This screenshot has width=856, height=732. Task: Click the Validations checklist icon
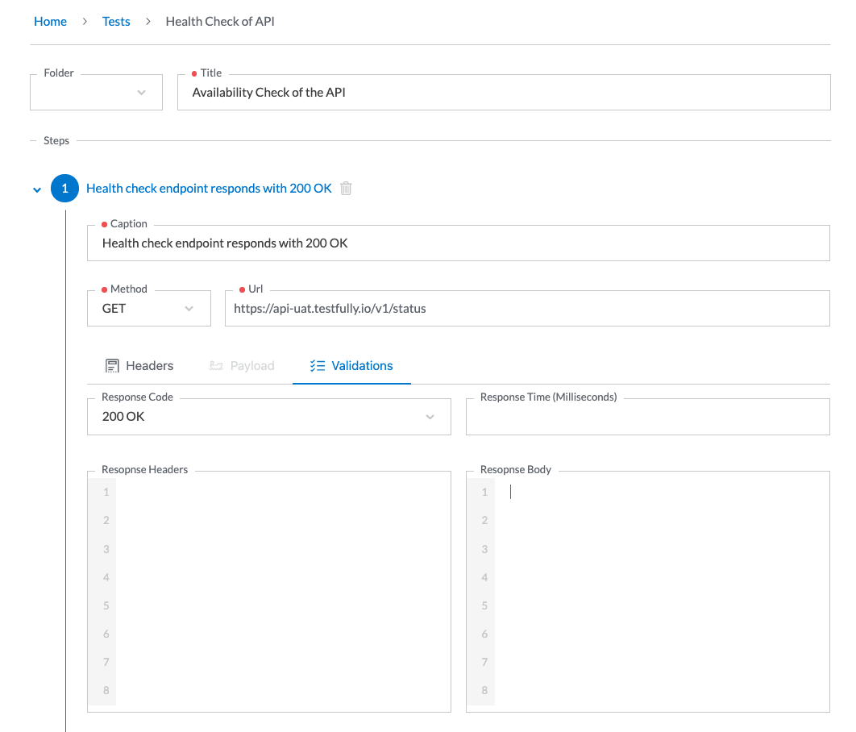click(318, 366)
